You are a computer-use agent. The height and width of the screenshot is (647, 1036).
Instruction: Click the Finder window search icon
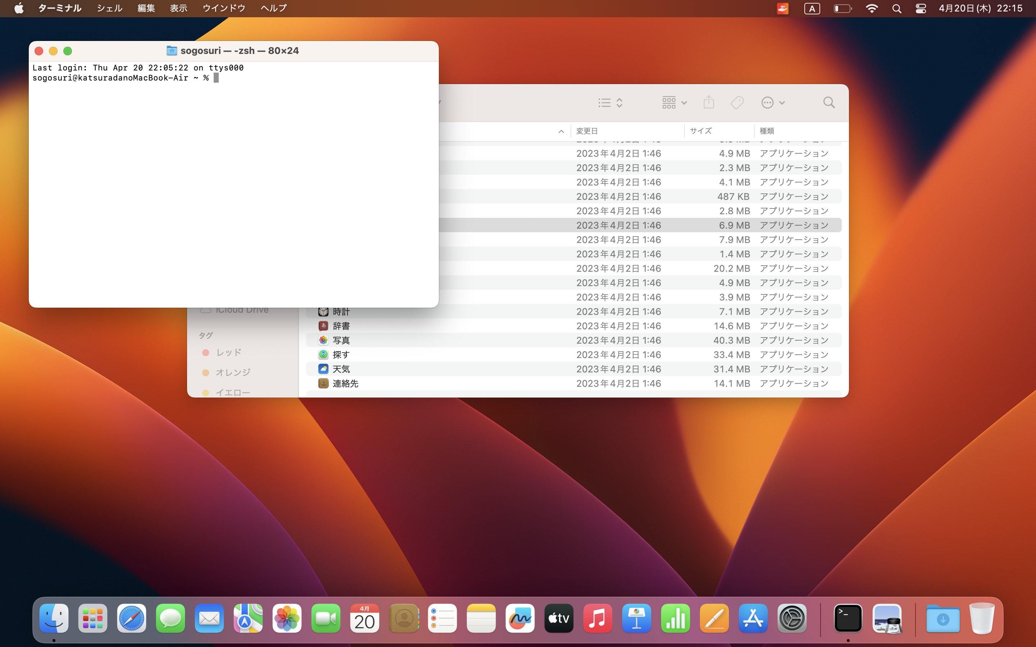pos(829,103)
